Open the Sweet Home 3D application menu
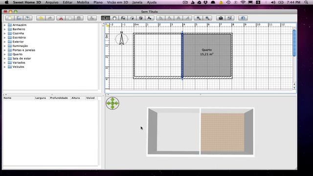Viewport: 313px width, 176px height. (27, 2)
